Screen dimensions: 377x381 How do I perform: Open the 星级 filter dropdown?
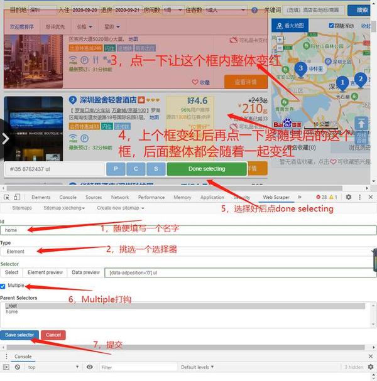coord(112,27)
